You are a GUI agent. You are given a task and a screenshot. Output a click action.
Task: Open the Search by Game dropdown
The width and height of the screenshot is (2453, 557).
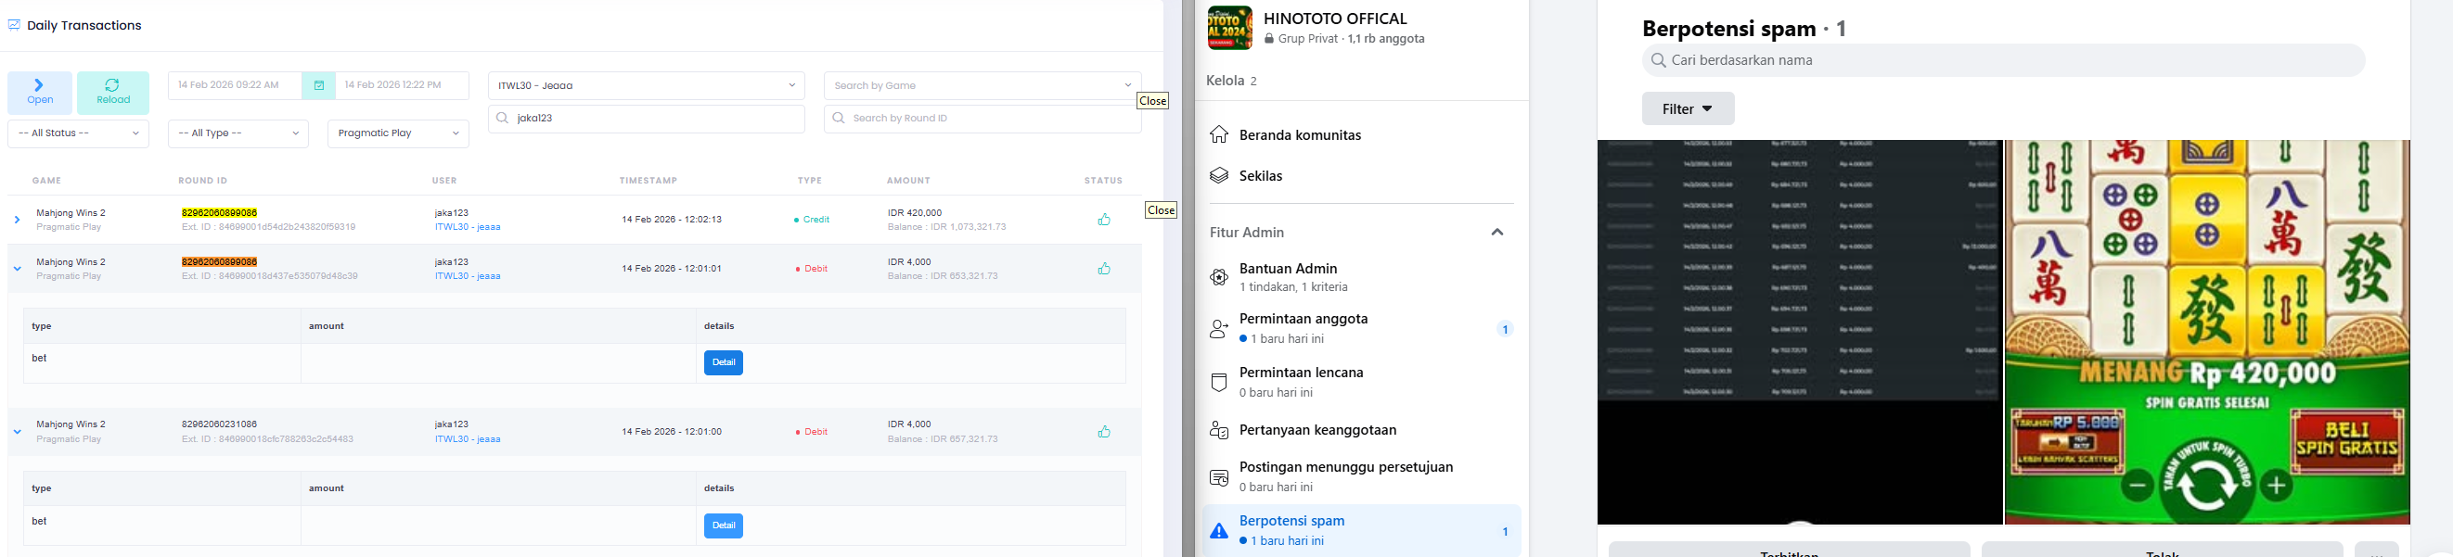pyautogui.click(x=982, y=85)
